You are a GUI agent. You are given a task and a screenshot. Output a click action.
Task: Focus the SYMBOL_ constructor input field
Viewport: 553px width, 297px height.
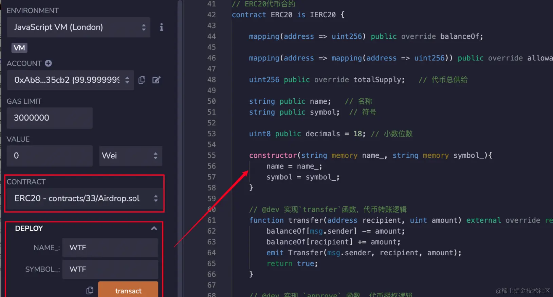[x=110, y=269]
